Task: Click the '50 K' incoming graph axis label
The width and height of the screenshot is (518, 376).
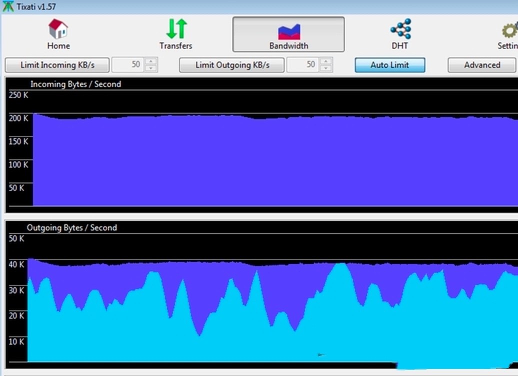Action: (16, 188)
